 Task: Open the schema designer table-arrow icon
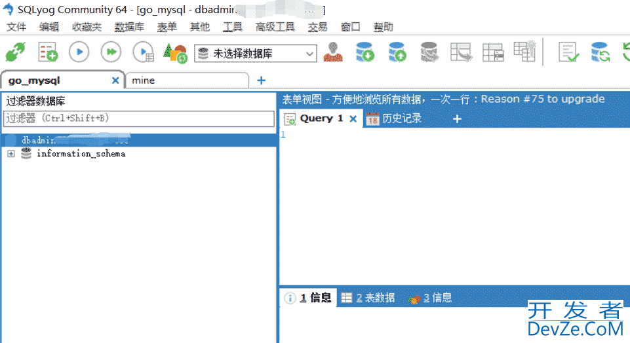(x=461, y=52)
